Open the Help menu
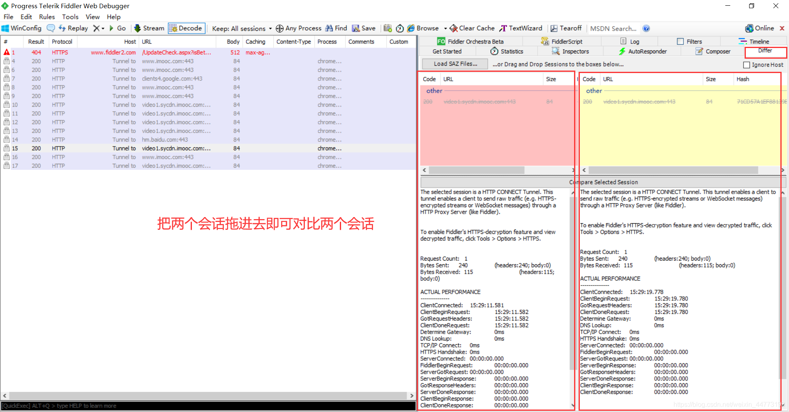 pos(114,17)
